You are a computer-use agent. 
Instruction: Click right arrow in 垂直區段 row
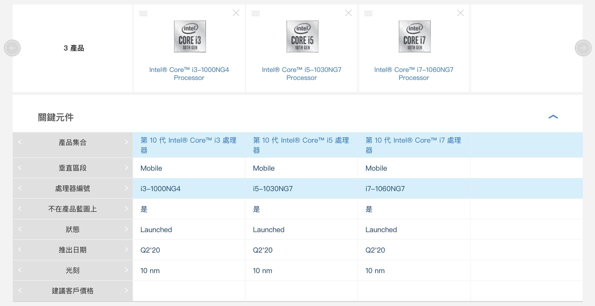tap(126, 168)
